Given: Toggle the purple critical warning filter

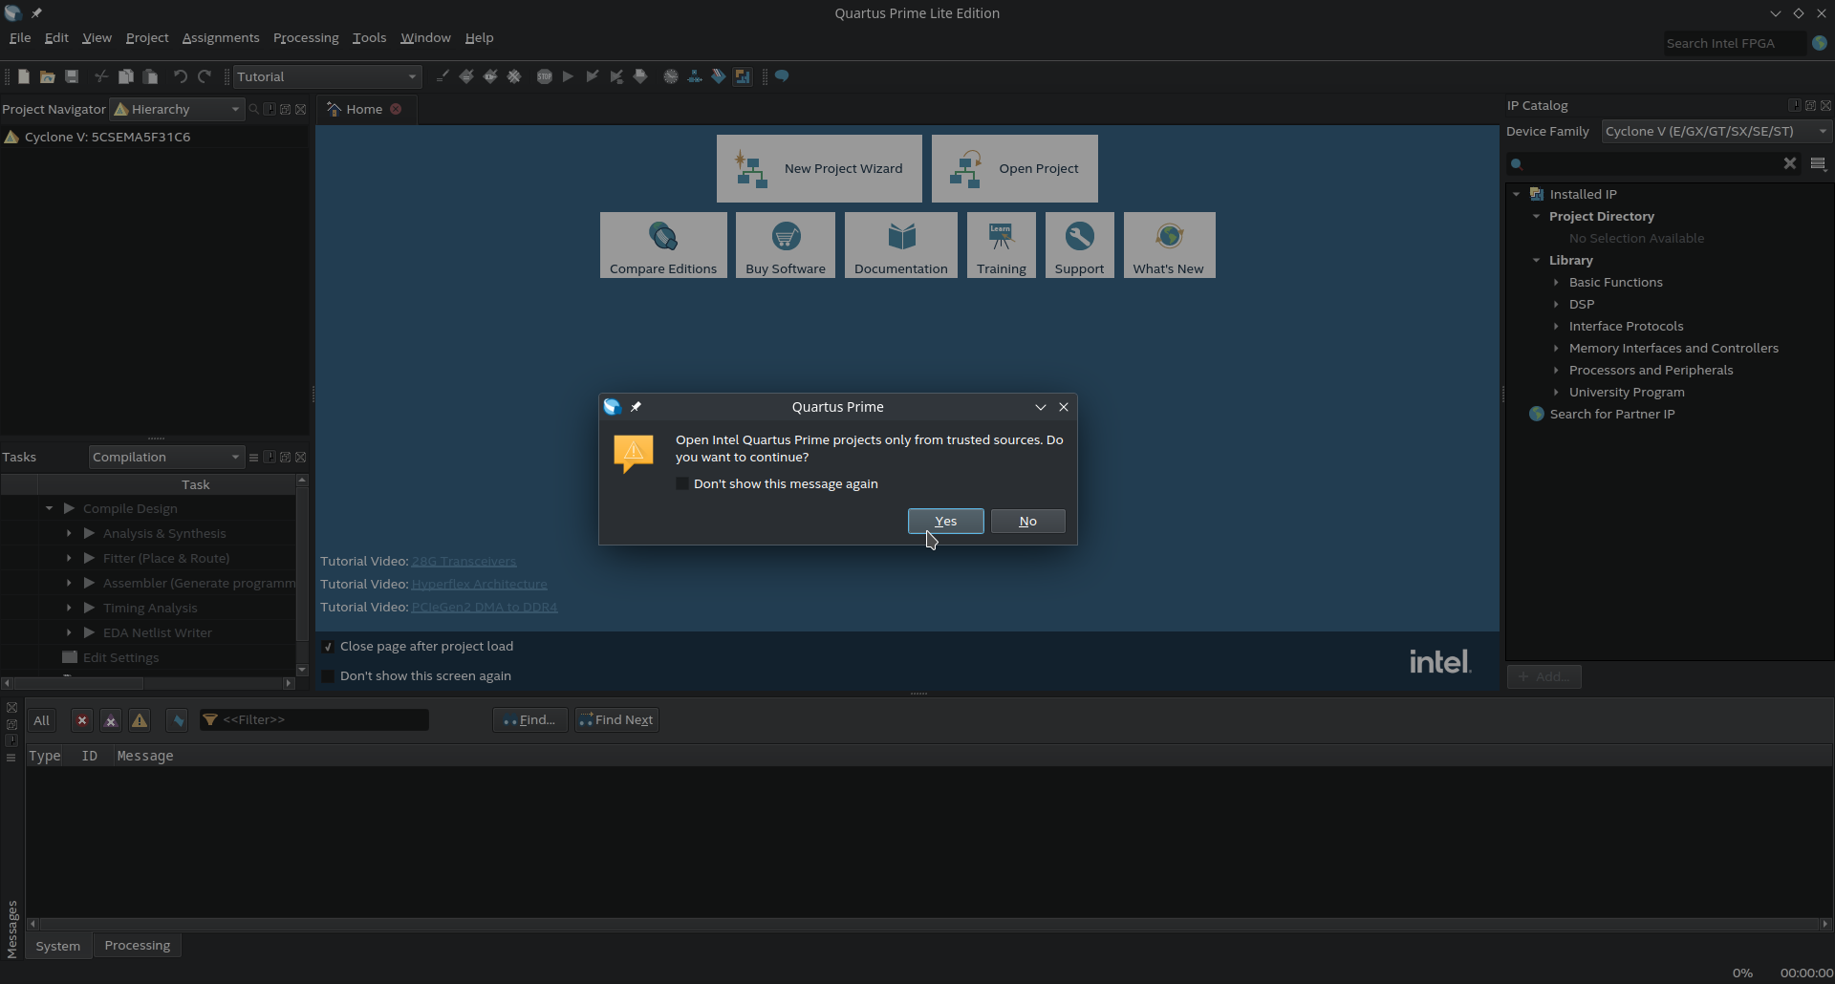Looking at the screenshot, I should pyautogui.click(x=111, y=720).
